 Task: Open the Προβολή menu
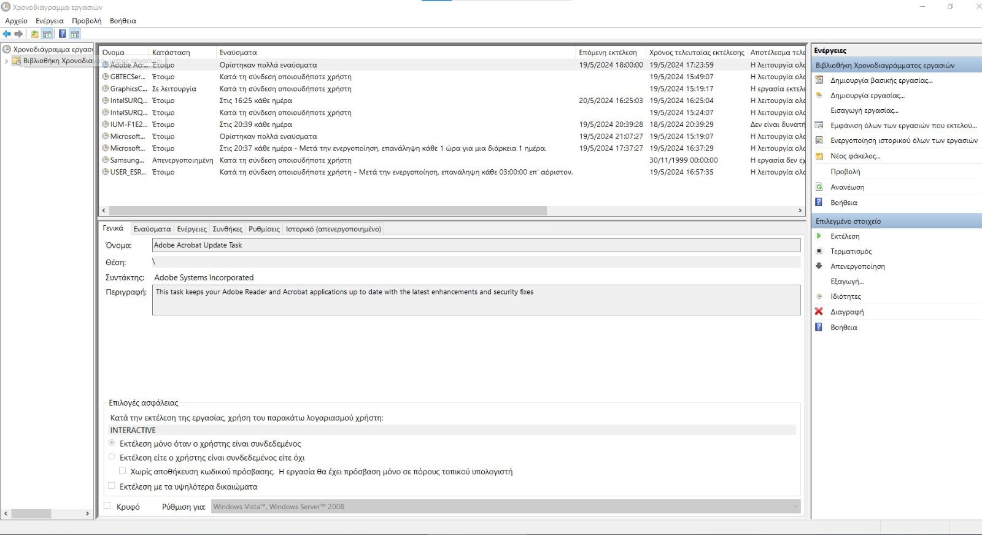pyautogui.click(x=87, y=21)
